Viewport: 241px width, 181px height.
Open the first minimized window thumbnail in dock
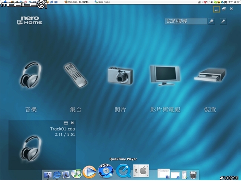click(x=164, y=174)
